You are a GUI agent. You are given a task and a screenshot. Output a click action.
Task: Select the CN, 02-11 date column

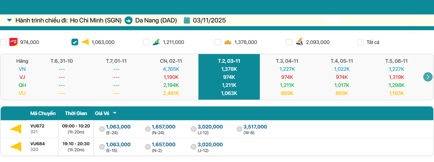click(x=171, y=61)
